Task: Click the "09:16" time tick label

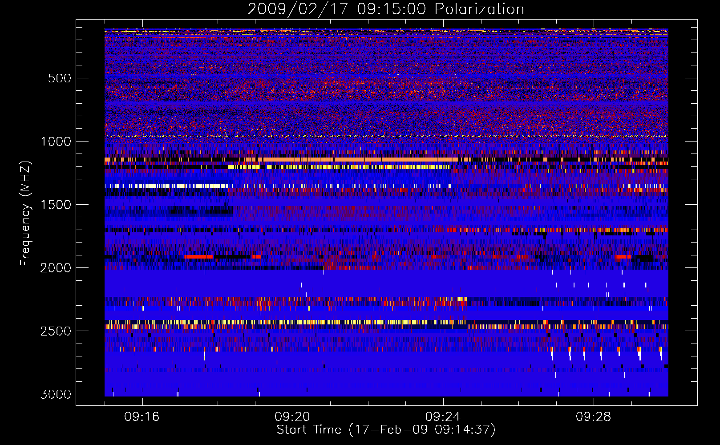Action: click(142, 417)
